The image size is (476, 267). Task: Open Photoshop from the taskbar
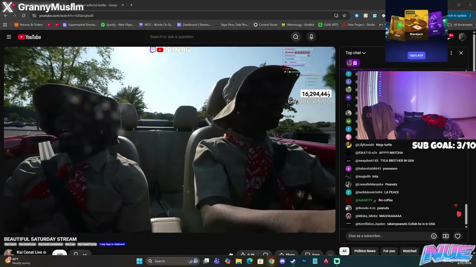304,261
